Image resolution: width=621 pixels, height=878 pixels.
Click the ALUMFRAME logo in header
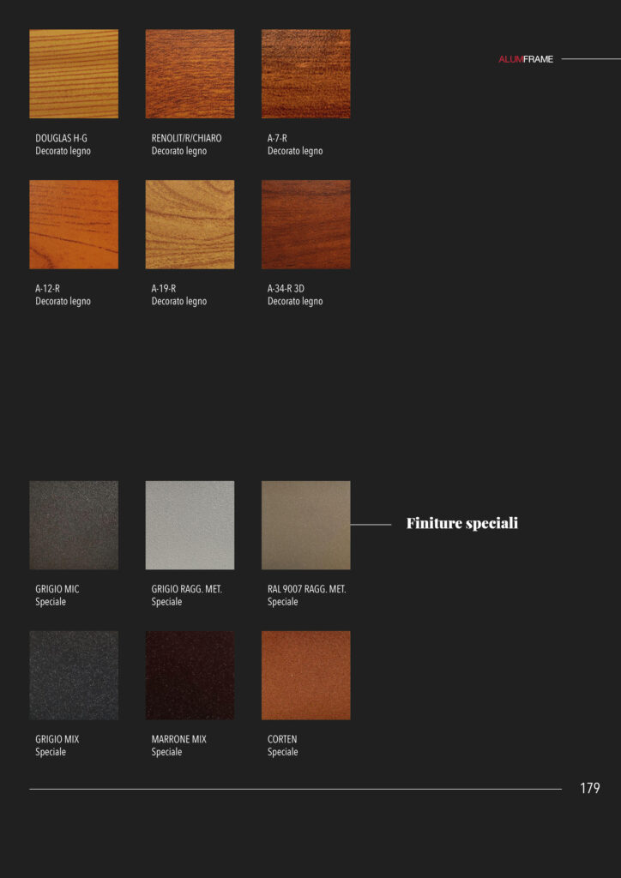[x=526, y=59]
